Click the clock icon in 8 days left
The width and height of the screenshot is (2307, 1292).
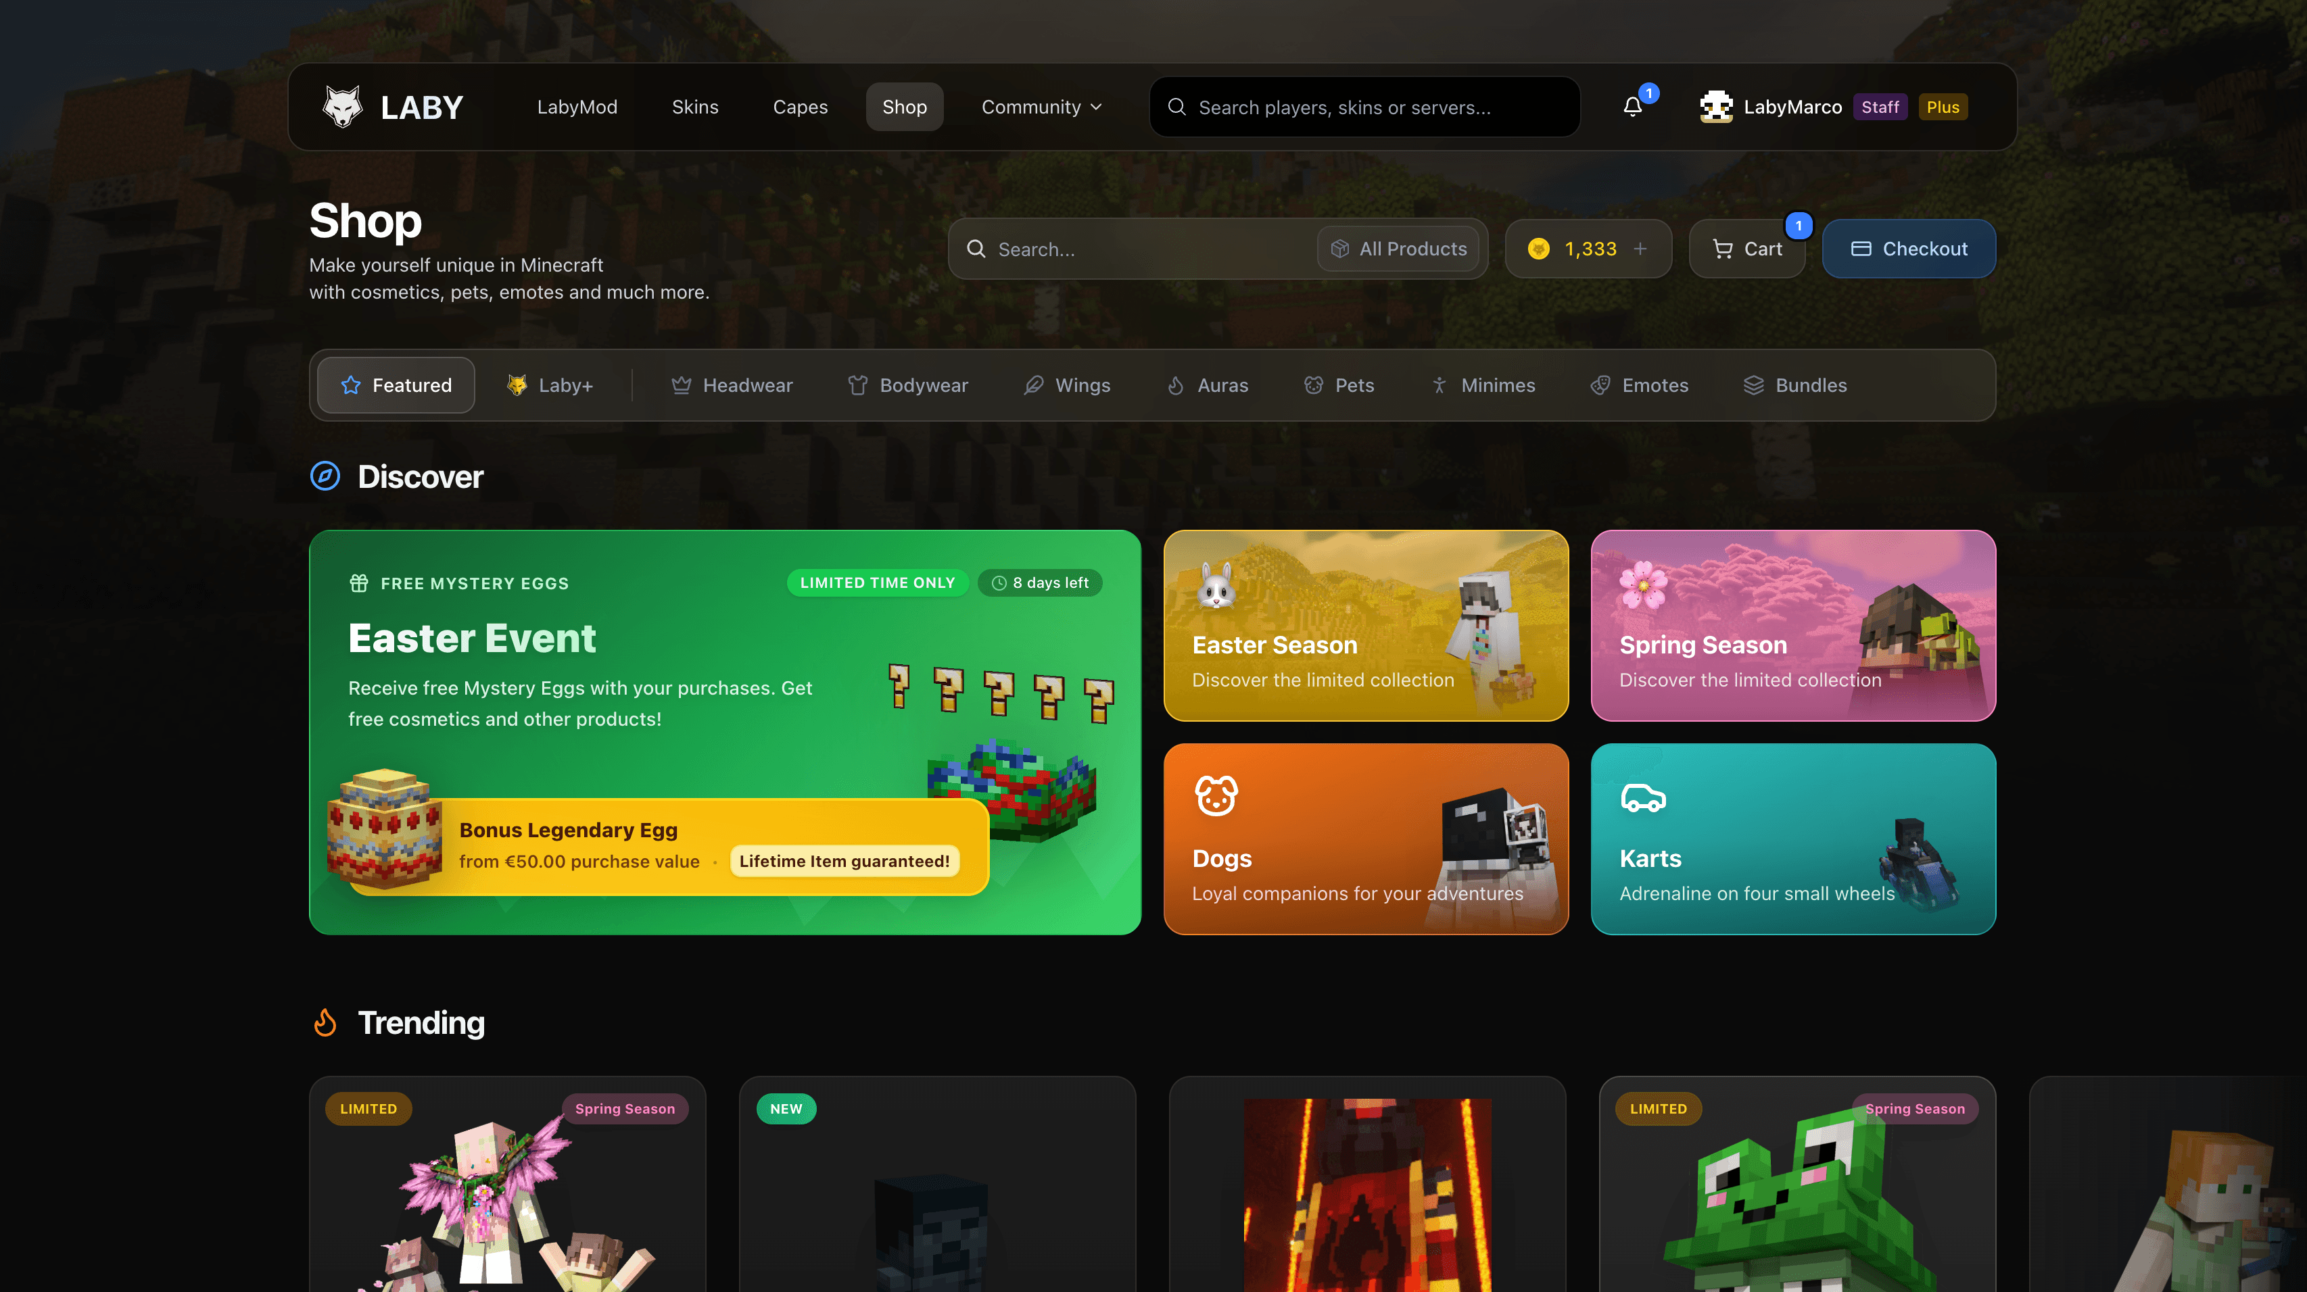point(999,583)
